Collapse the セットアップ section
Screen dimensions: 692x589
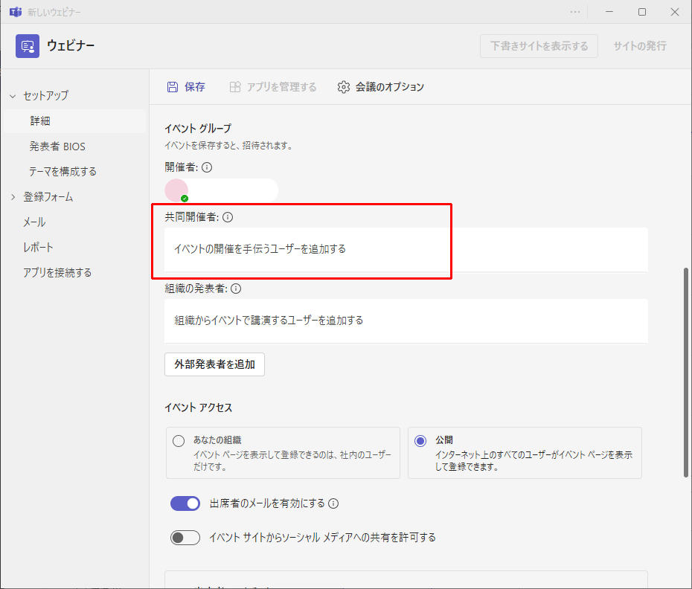[13, 95]
